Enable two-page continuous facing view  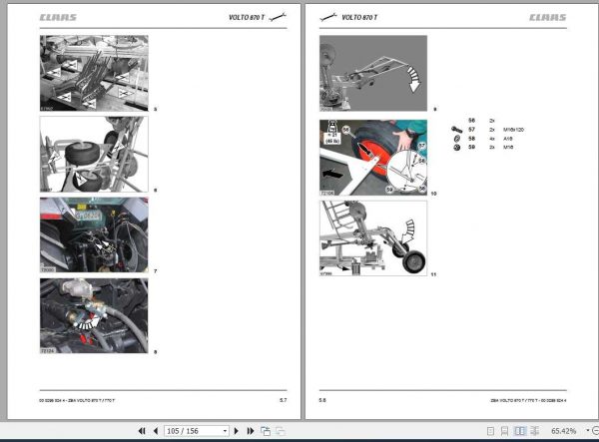(x=535, y=431)
